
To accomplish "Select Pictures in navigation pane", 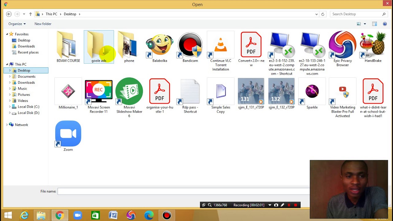I will [24, 95].
